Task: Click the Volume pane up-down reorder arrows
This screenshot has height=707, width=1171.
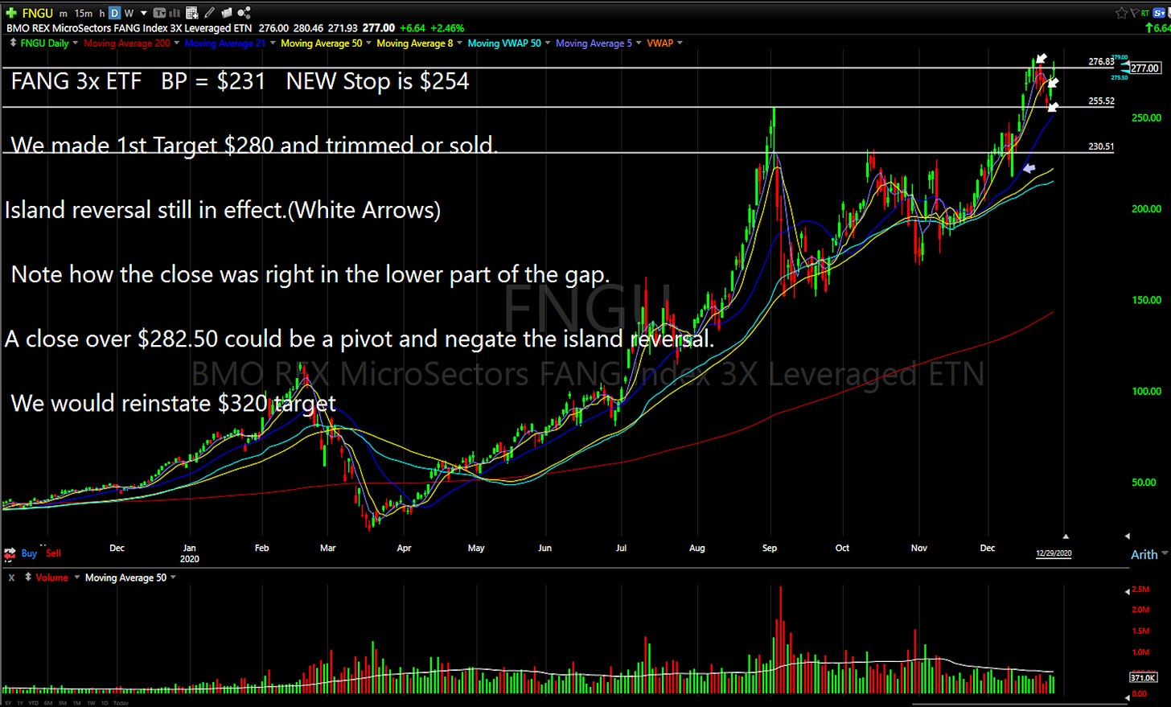Action: (x=28, y=578)
